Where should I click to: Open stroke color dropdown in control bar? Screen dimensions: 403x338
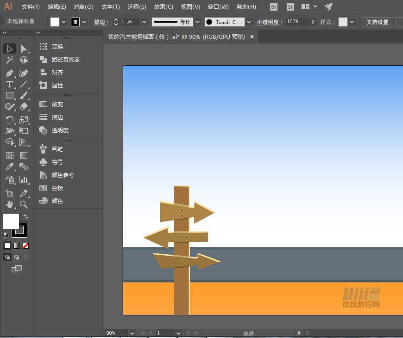pos(84,22)
